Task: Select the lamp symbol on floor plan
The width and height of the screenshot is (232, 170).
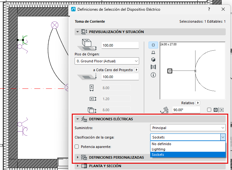Action: coord(54,25)
